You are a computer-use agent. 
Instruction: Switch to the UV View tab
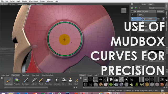(x=12, y=4)
